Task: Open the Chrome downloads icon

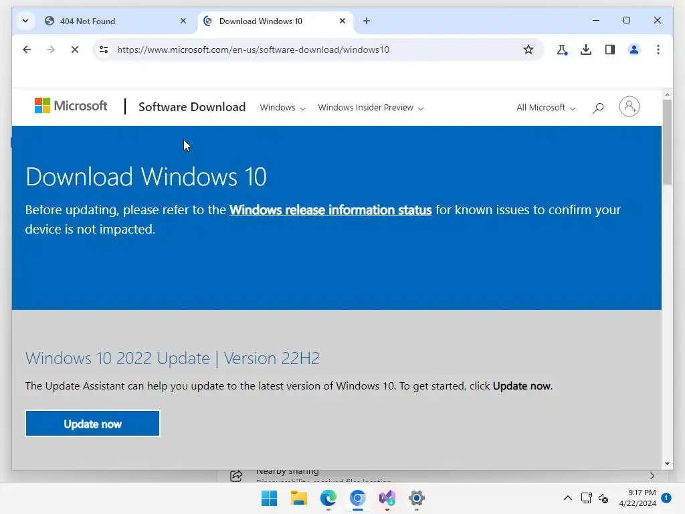Action: click(586, 50)
